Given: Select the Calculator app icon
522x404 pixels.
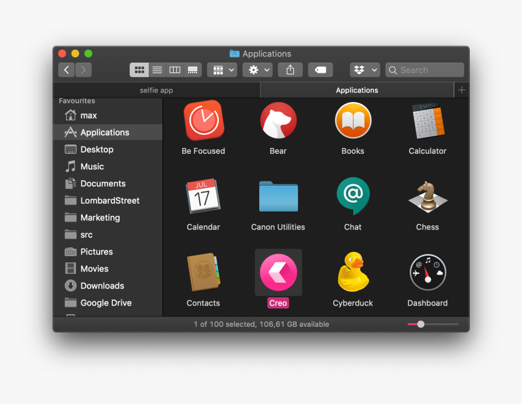Looking at the screenshot, I should 428,120.
